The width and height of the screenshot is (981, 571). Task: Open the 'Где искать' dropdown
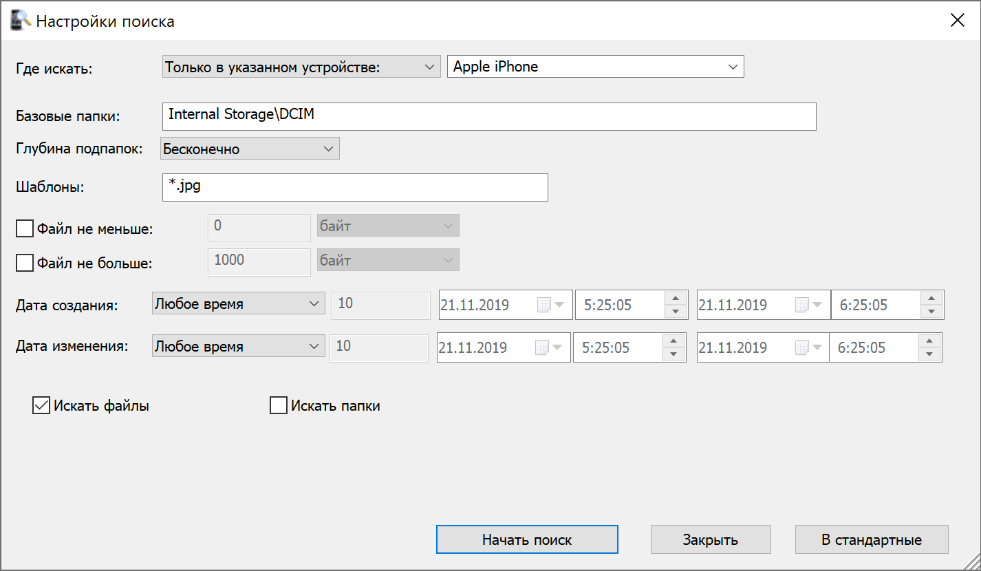point(431,66)
